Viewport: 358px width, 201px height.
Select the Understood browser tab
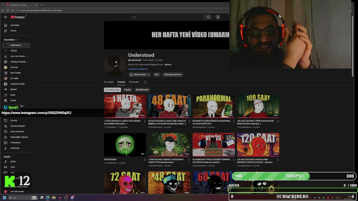point(22,5)
